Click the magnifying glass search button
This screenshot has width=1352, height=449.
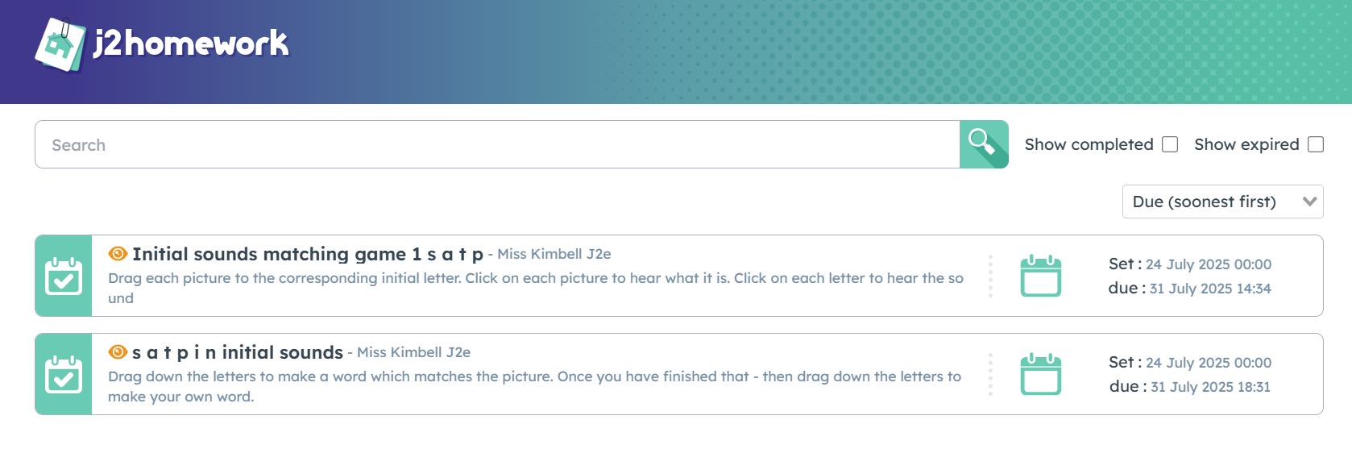pyautogui.click(x=984, y=144)
